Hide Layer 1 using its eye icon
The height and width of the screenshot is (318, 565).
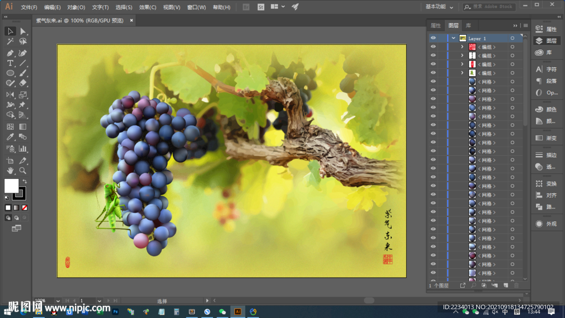(433, 38)
